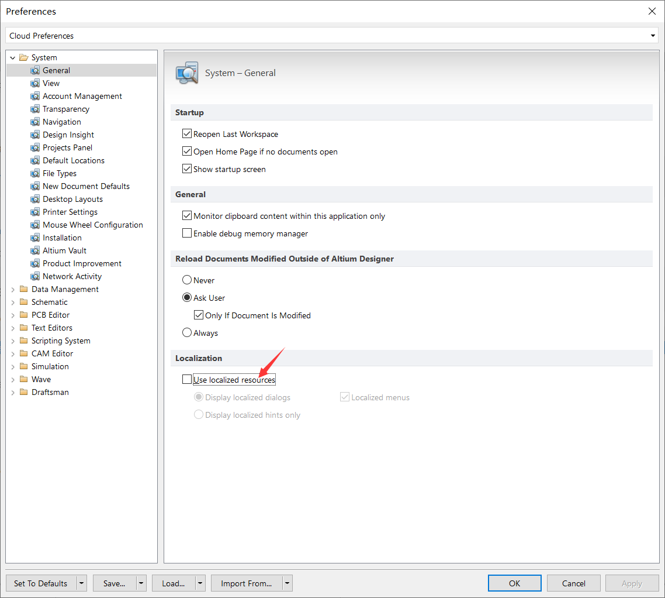Click the New Document Defaults icon
Viewport: 665px width, 598px height.
(x=35, y=187)
